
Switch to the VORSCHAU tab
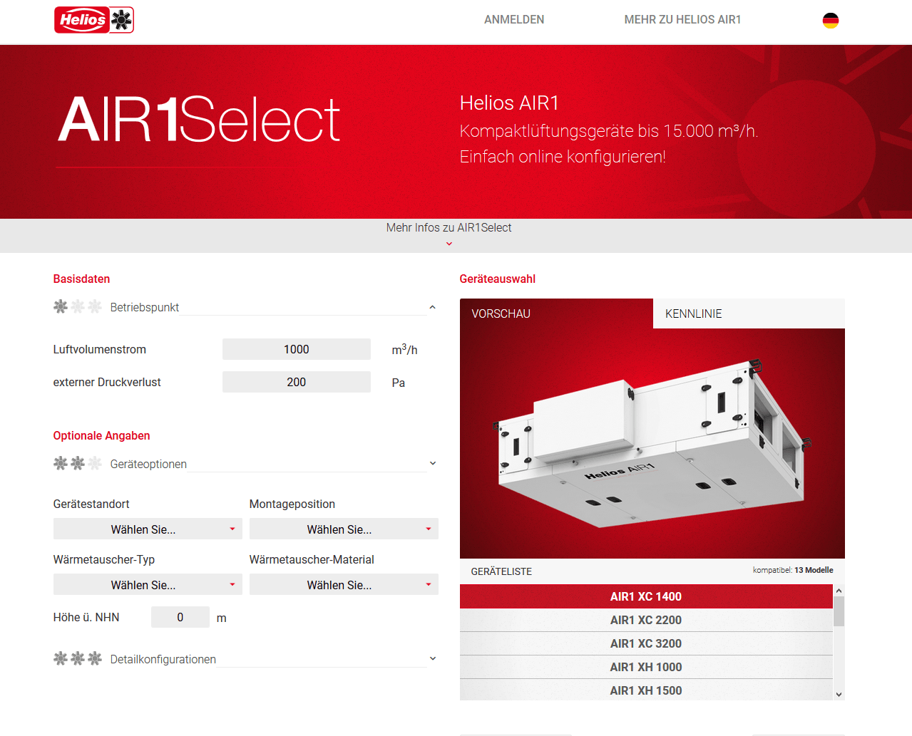[x=501, y=313]
